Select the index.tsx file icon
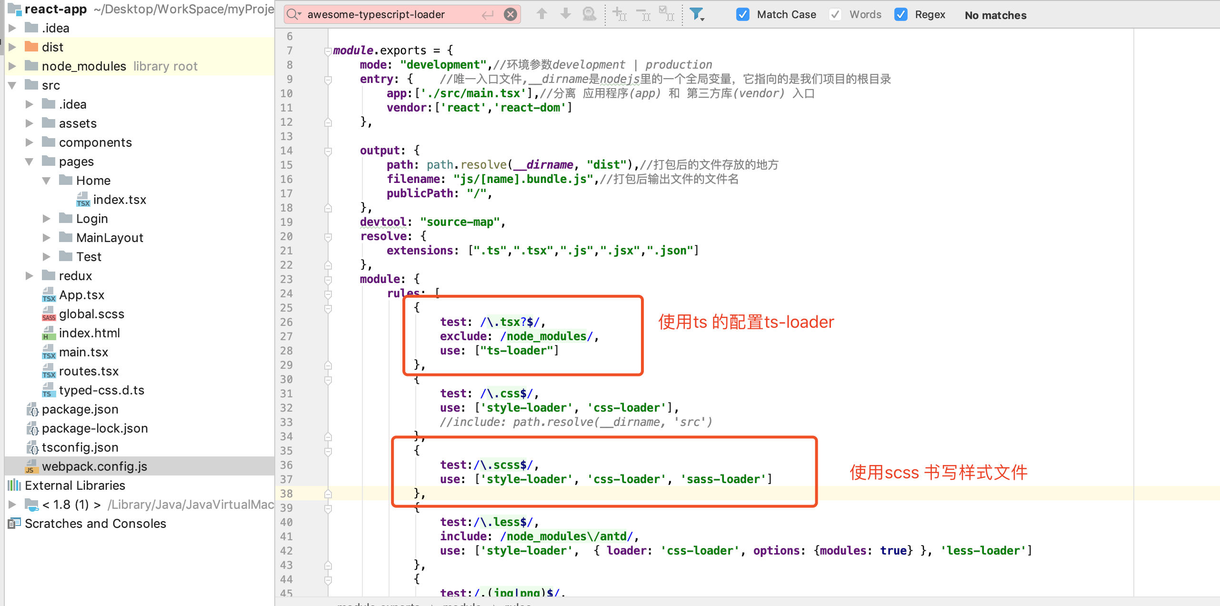The height and width of the screenshot is (606, 1220). tap(83, 199)
